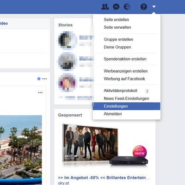
Task: Open the friend requests icon
Action: click(x=105, y=7)
